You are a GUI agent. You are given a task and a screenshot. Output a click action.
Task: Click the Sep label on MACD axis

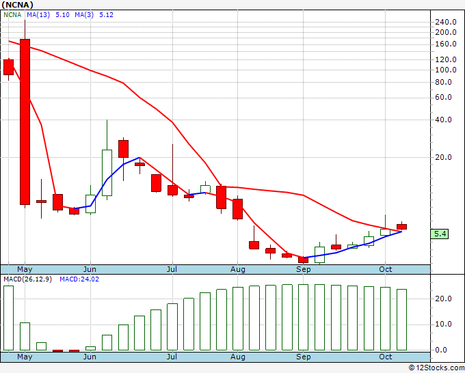point(304,357)
